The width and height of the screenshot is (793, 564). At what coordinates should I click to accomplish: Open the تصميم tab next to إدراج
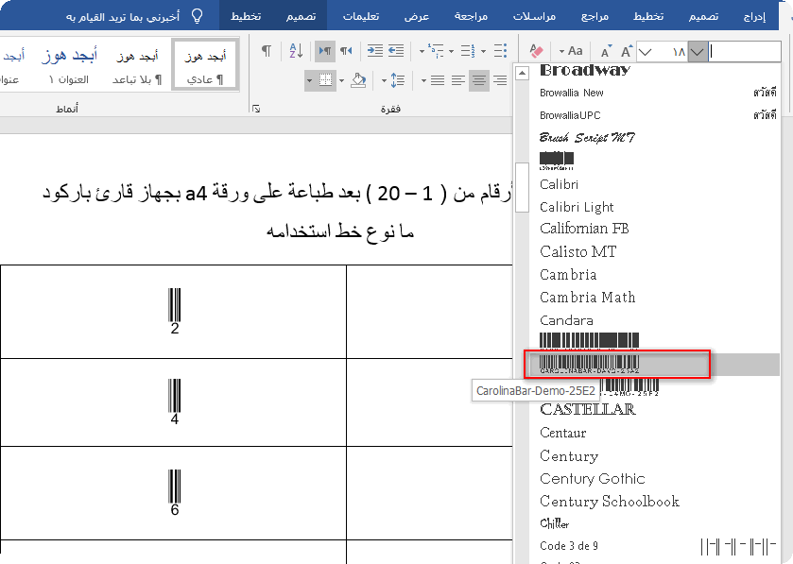point(703,17)
